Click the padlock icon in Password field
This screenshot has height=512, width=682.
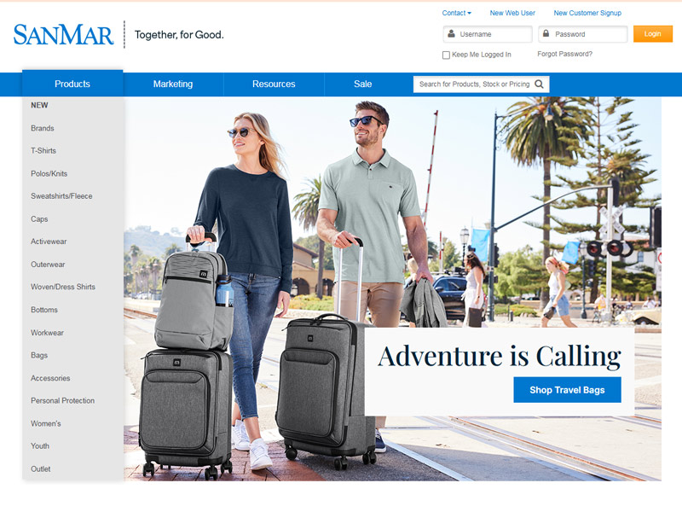point(546,33)
